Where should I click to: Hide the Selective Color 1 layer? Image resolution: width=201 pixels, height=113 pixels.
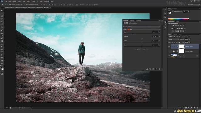tap(169, 46)
